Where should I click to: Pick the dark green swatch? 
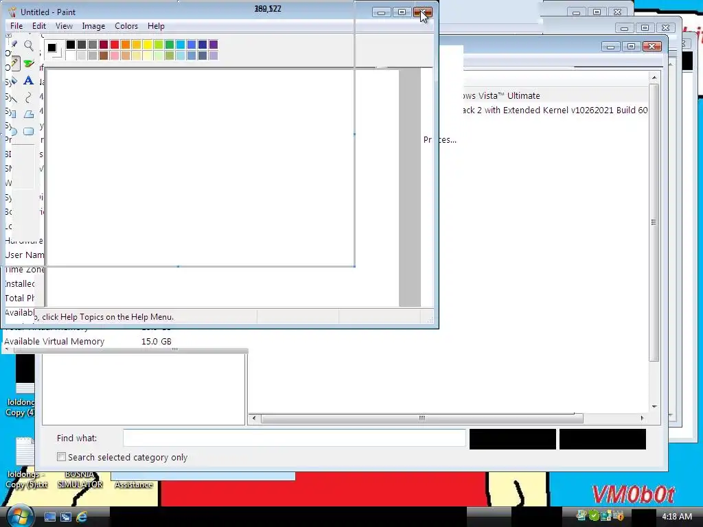click(x=170, y=45)
